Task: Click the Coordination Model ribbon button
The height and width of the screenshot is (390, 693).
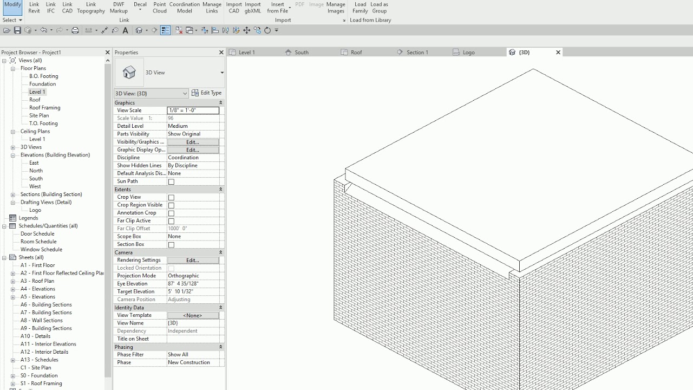Action: click(x=185, y=8)
